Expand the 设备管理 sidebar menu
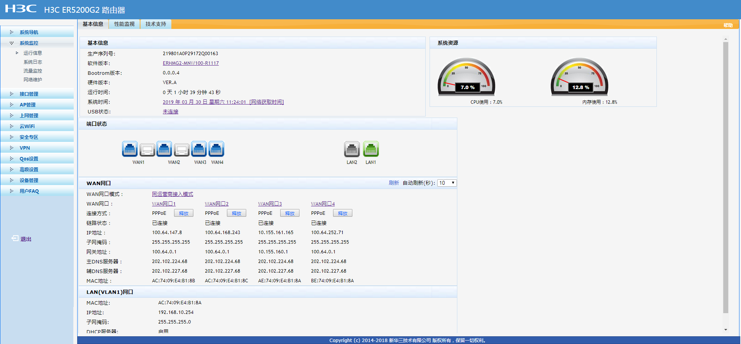741x344 pixels. pos(37,180)
